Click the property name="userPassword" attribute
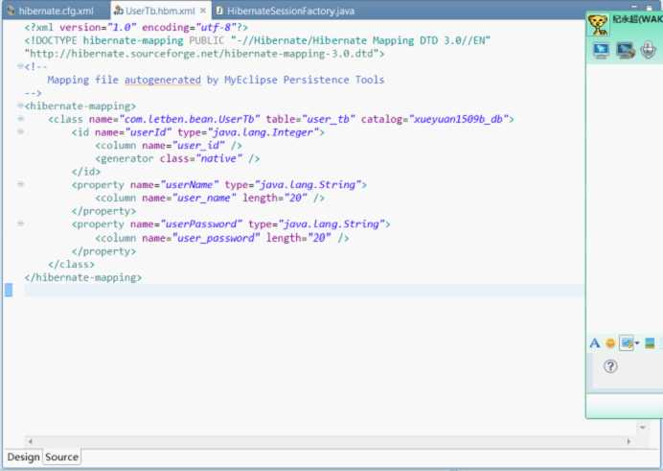663x471 pixels. 186,224
